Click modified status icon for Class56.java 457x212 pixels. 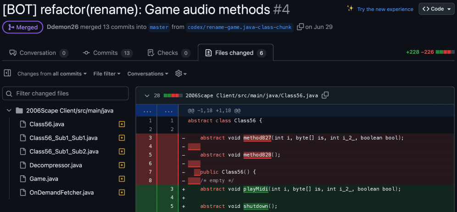tap(122, 124)
